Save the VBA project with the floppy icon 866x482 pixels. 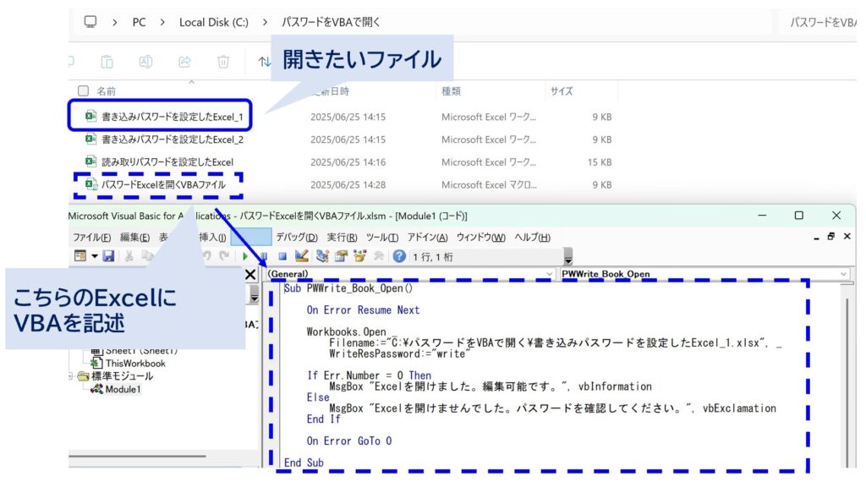coord(108,256)
